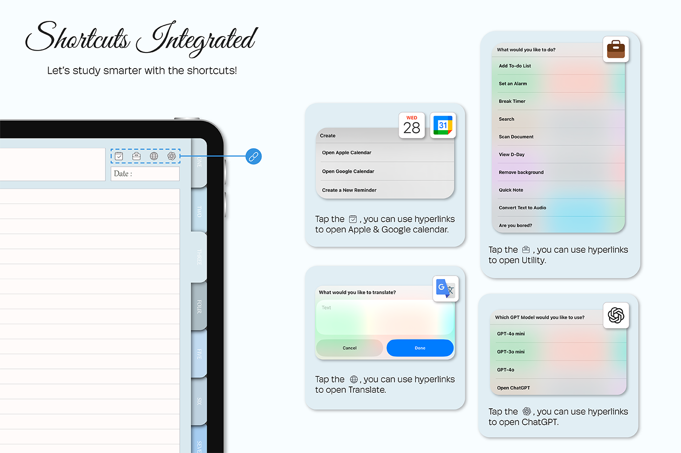The width and height of the screenshot is (681, 453).
Task: Choose Open ChatGPT option
Action: click(558, 387)
